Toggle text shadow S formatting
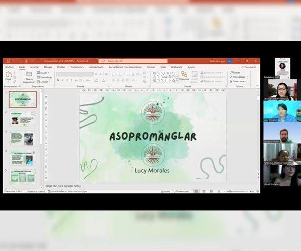The height and width of the screenshot is (251, 301). 71,80
